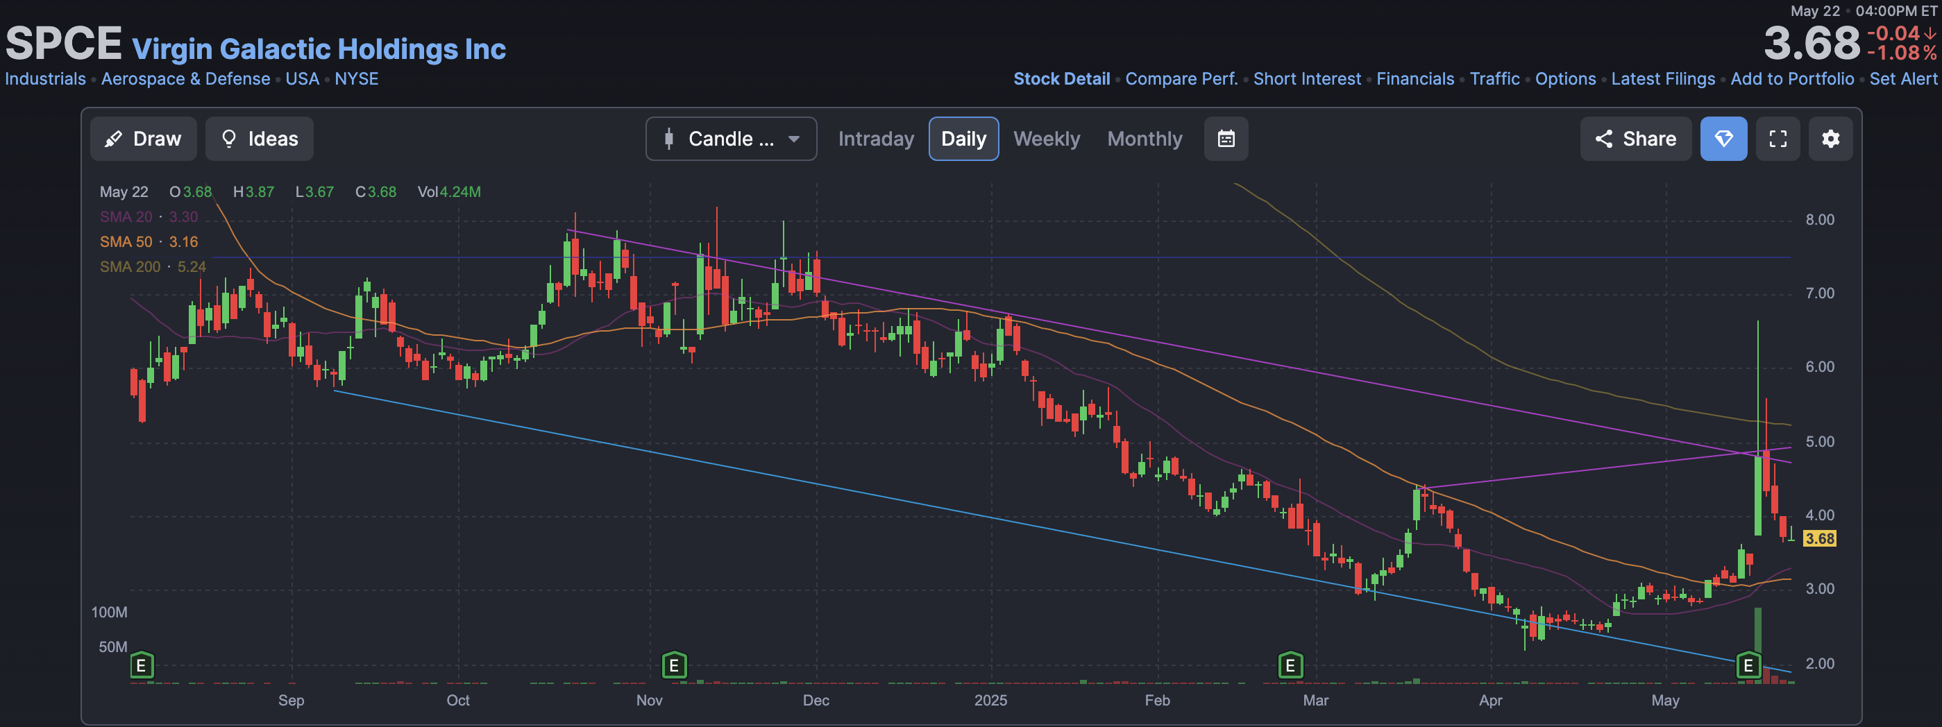Select the SMA 50 indicator label
Viewport: 1942px width, 727px height.
pyautogui.click(x=149, y=242)
